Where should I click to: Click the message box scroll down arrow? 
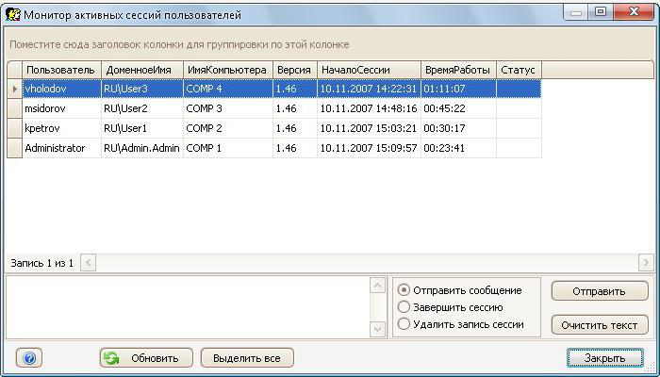(377, 329)
